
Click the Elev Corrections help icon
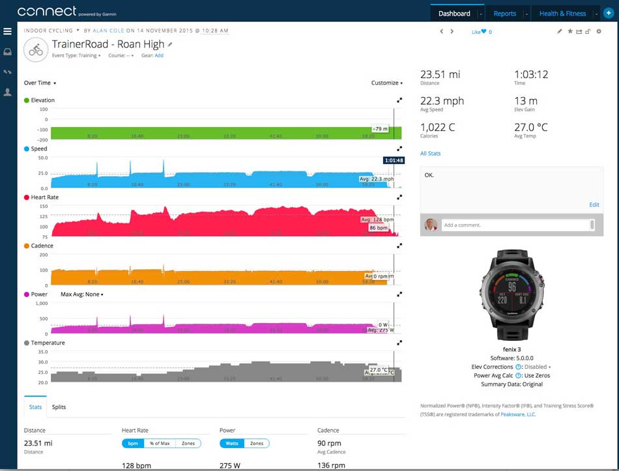(519, 367)
